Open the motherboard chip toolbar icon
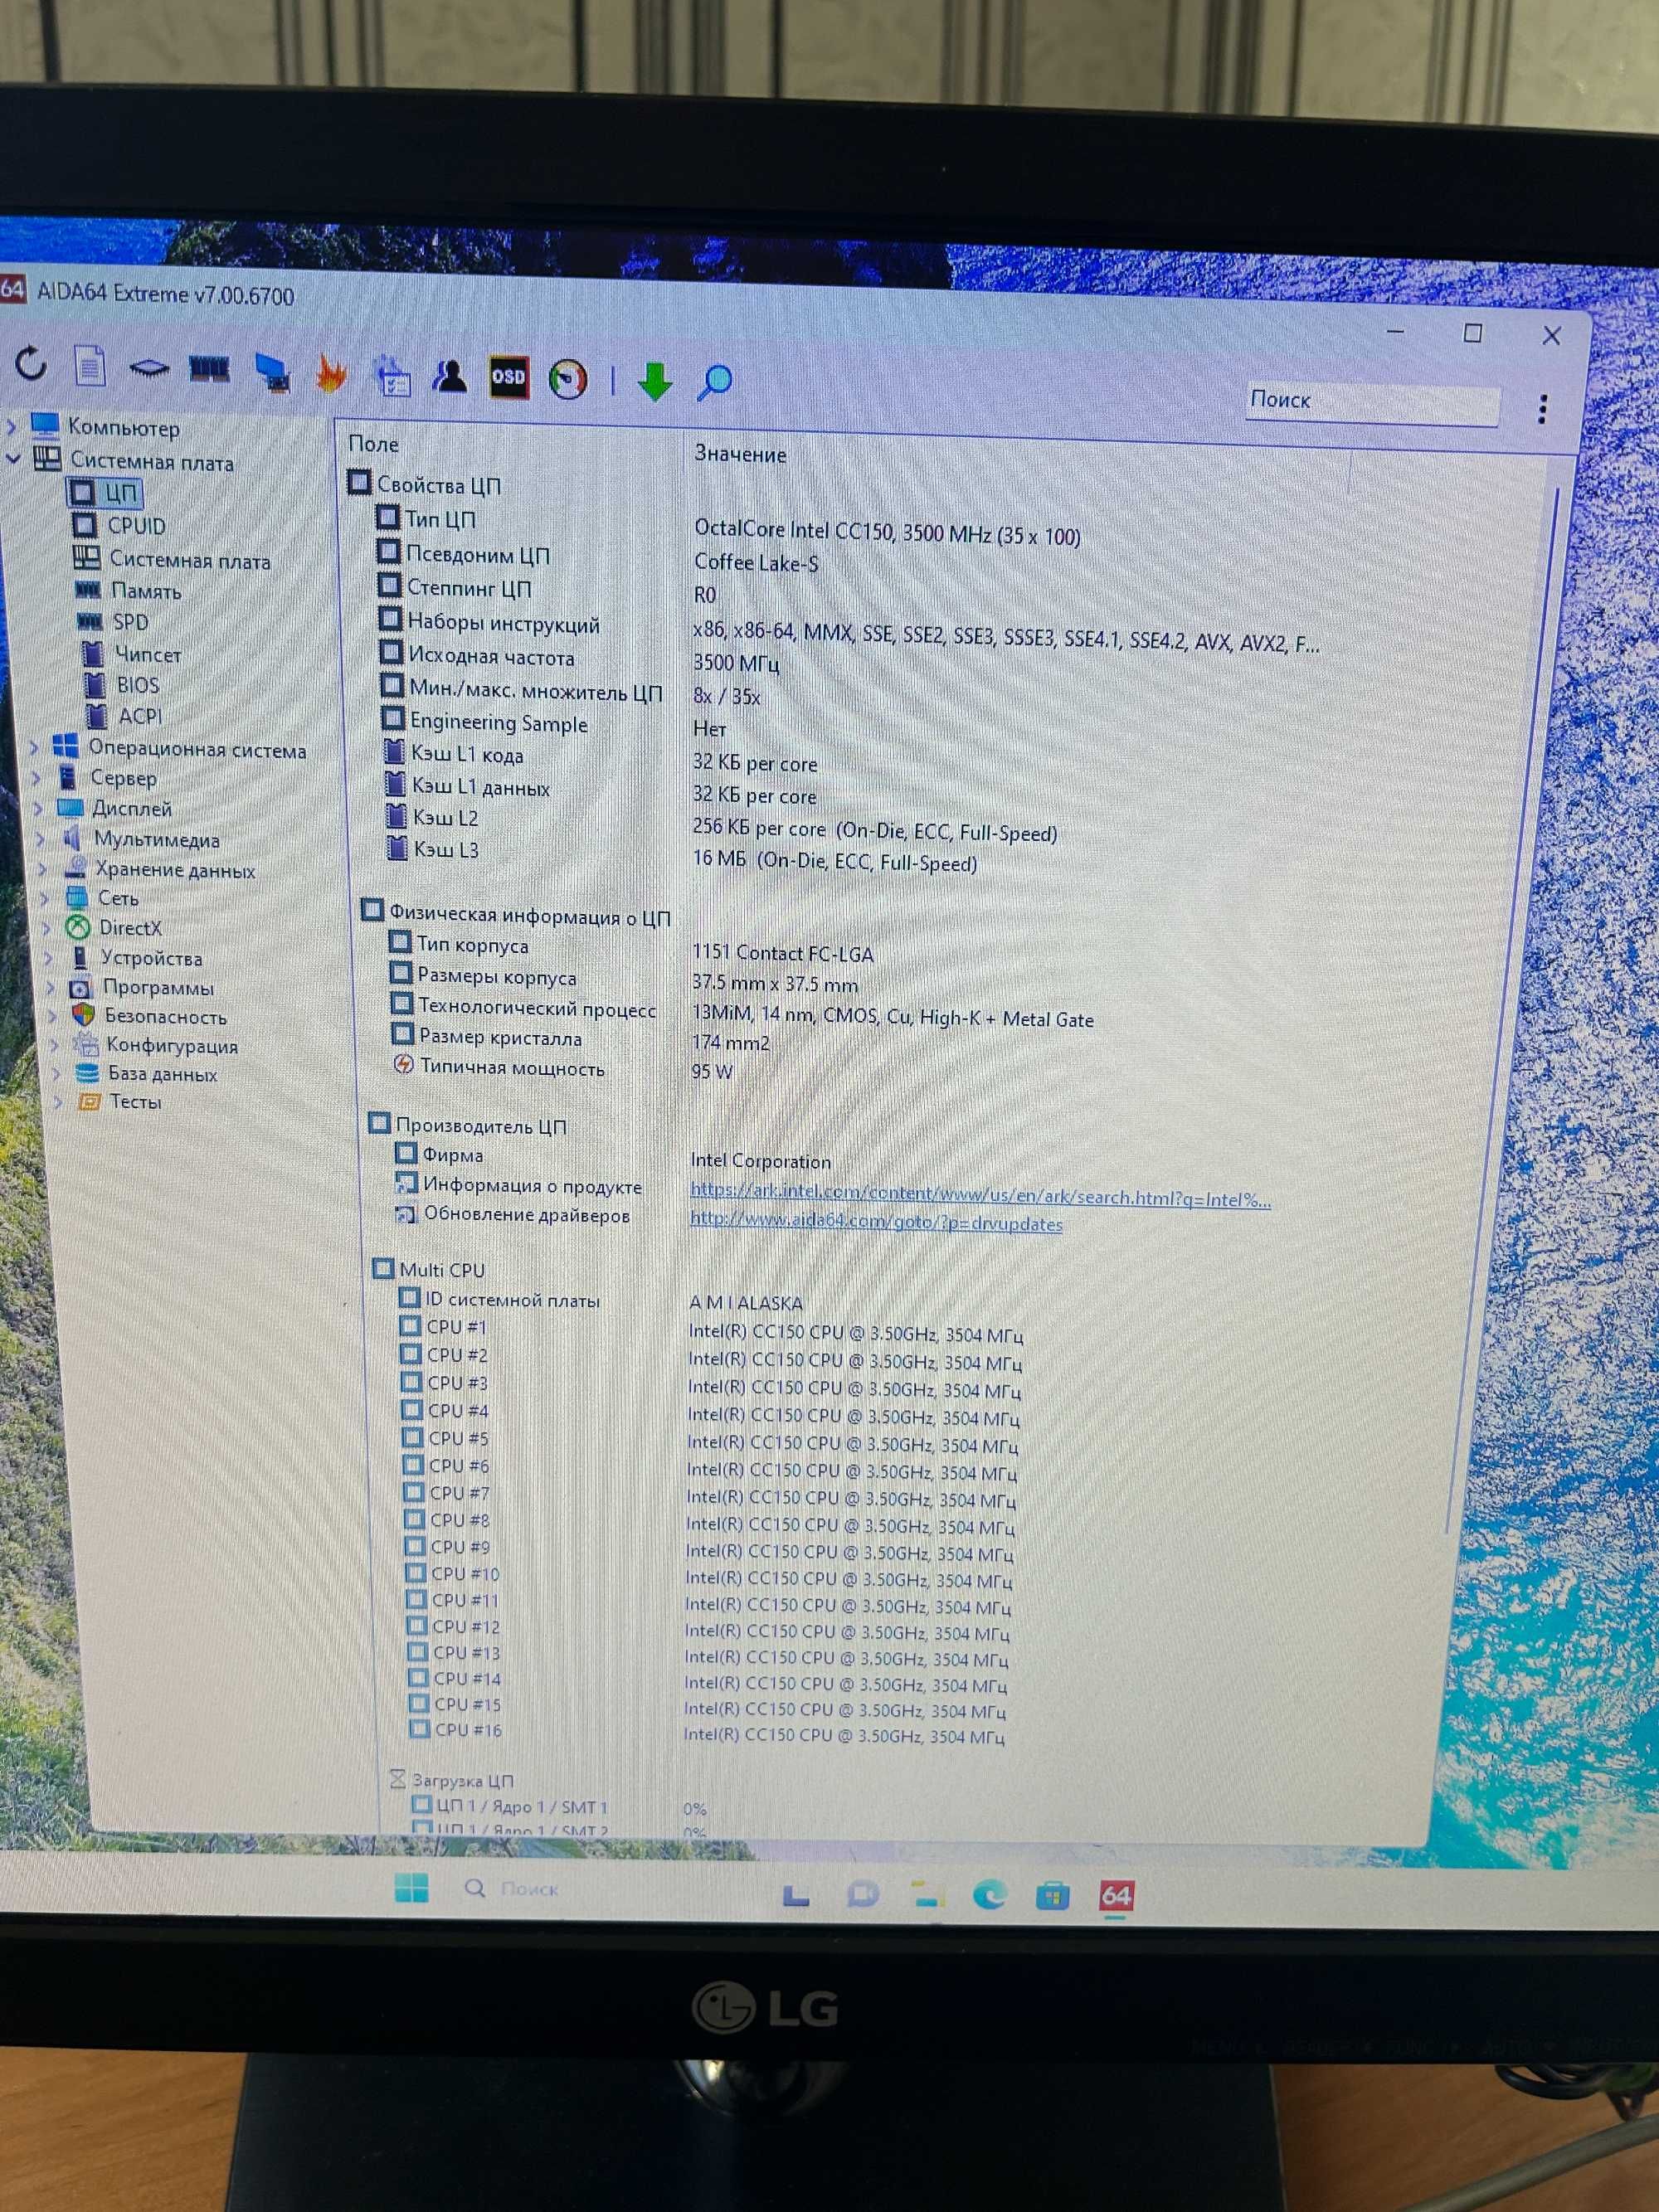 (149, 368)
